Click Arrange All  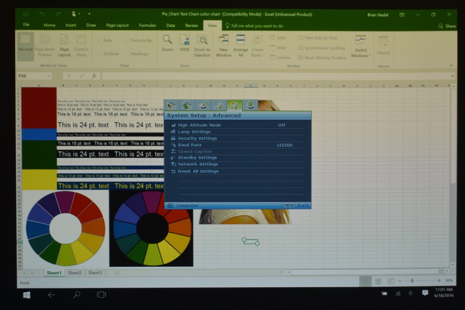[x=240, y=46]
